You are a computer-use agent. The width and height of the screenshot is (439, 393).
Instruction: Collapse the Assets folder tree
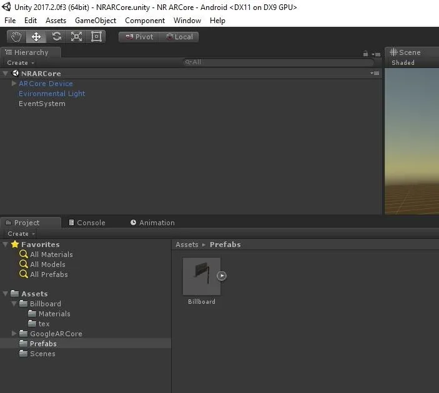pyautogui.click(x=5, y=293)
